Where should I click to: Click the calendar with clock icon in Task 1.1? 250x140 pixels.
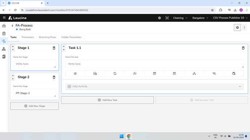(x=174, y=73)
